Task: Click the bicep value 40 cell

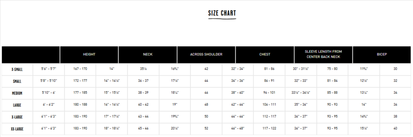Action: (395, 128)
